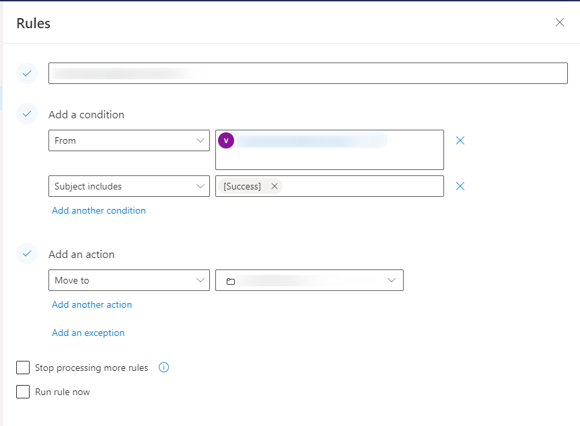
Task: Remove the "From" condition using its X icon
Action: (x=460, y=140)
